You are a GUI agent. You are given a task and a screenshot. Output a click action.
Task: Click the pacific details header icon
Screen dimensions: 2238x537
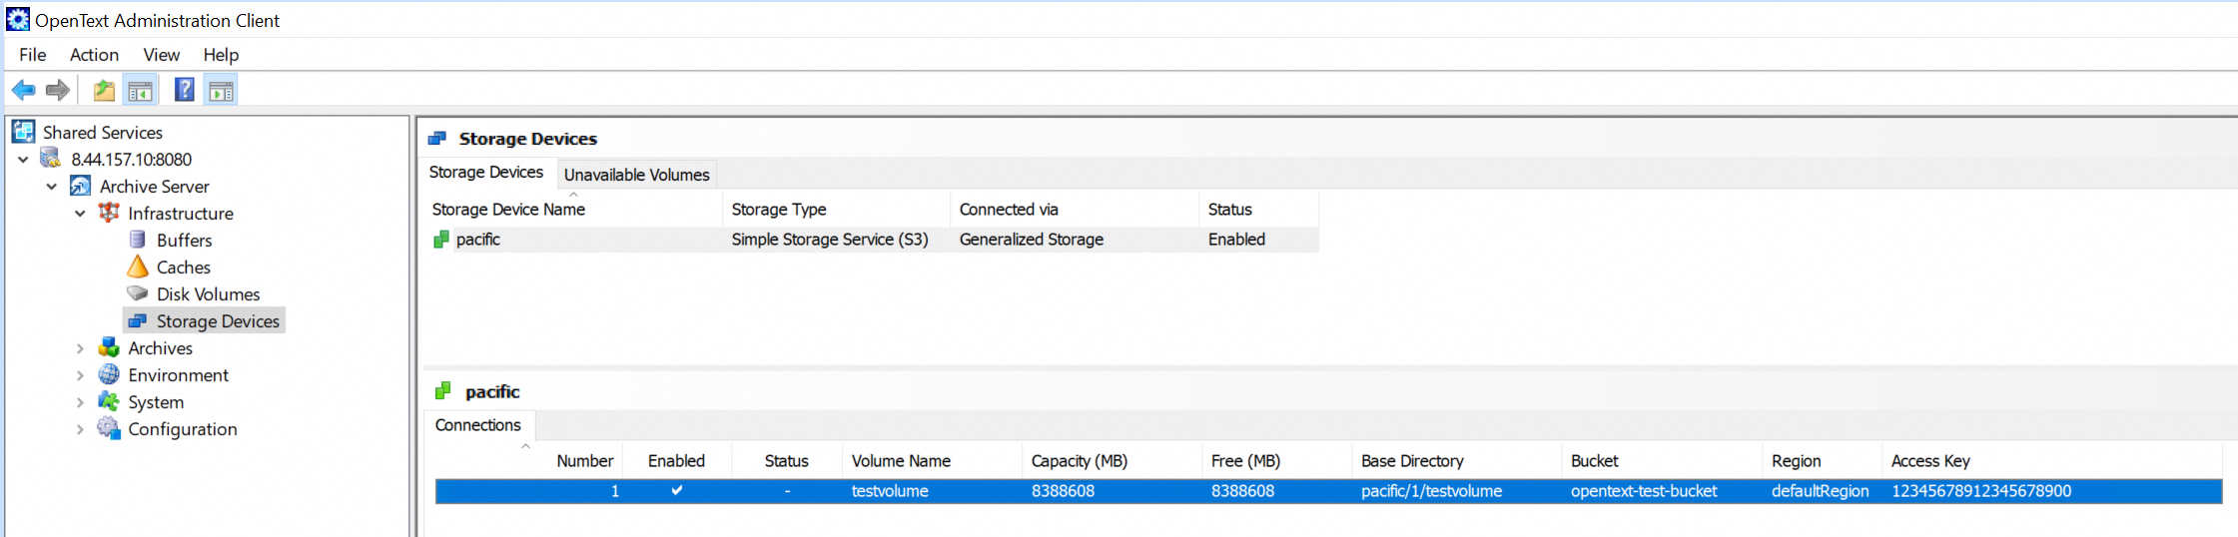[x=443, y=391]
